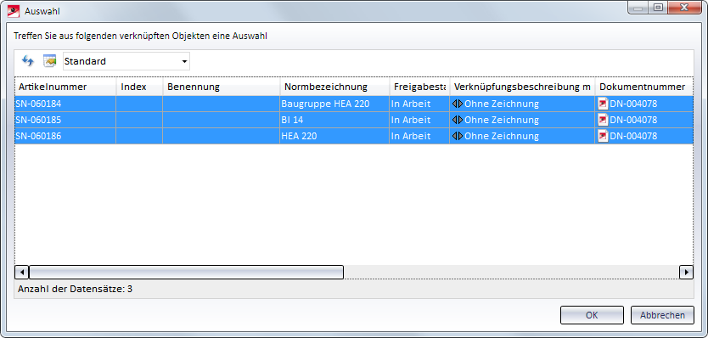Viewport: 708px width, 338px height.
Task: Click the app logo in the Auswahl title bar
Action: click(x=14, y=11)
